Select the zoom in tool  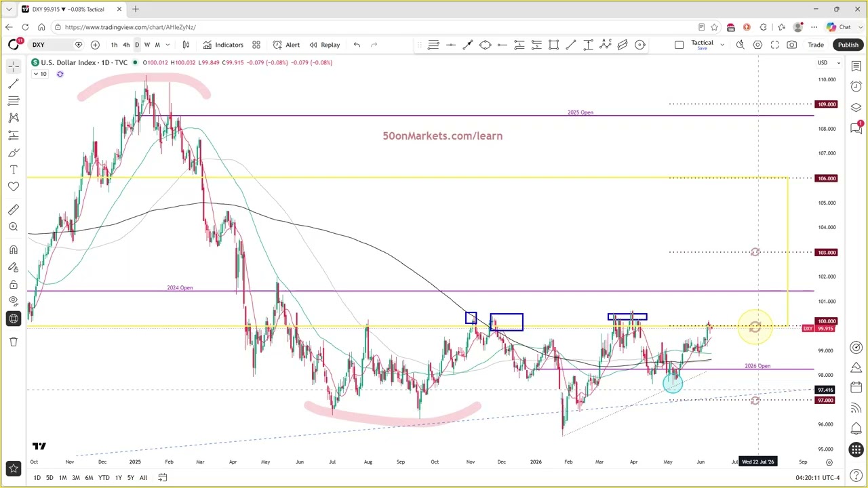tap(14, 227)
